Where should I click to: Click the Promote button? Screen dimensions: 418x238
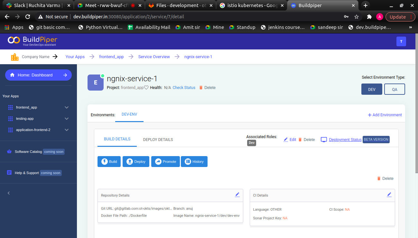pyautogui.click(x=165, y=162)
